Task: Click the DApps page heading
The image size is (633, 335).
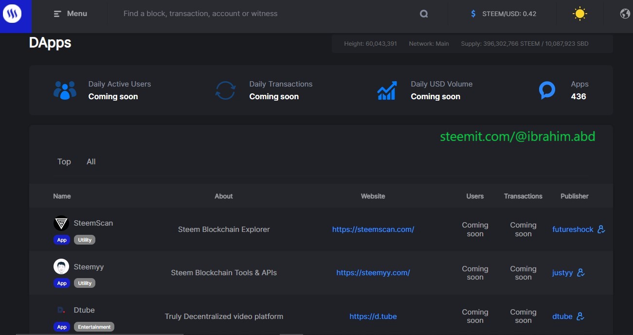Action: point(50,43)
